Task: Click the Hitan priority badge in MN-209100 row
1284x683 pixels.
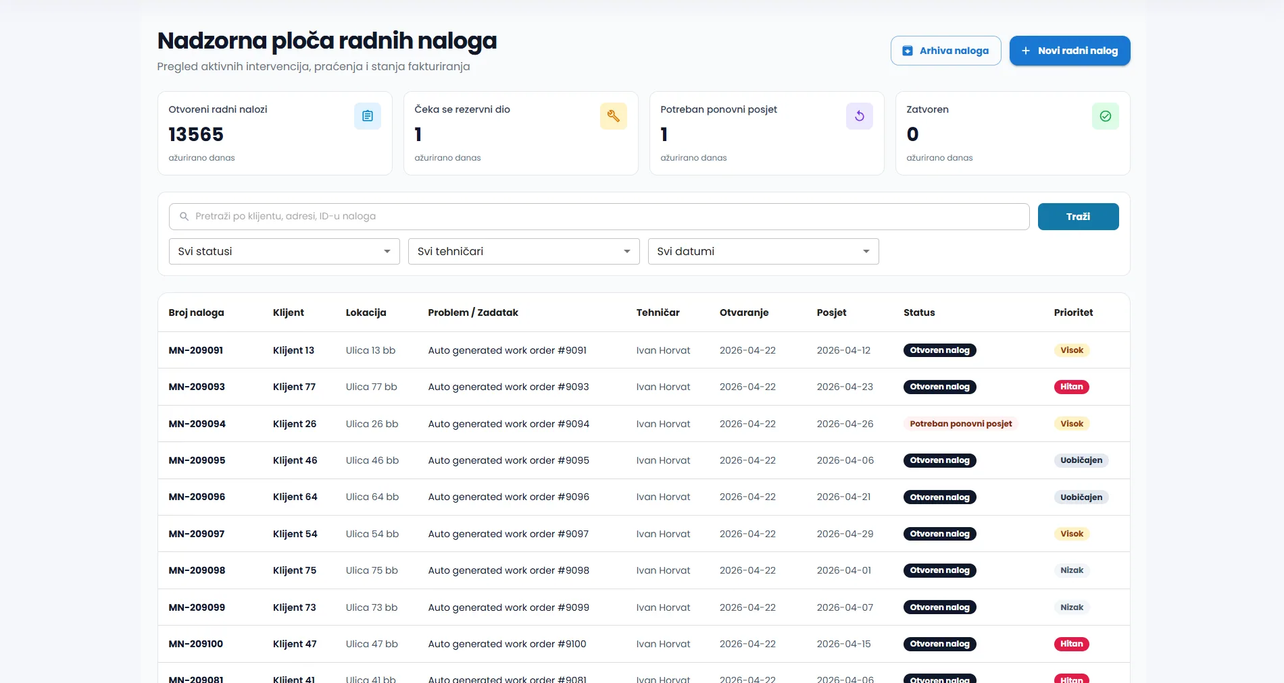Action: [x=1072, y=644]
